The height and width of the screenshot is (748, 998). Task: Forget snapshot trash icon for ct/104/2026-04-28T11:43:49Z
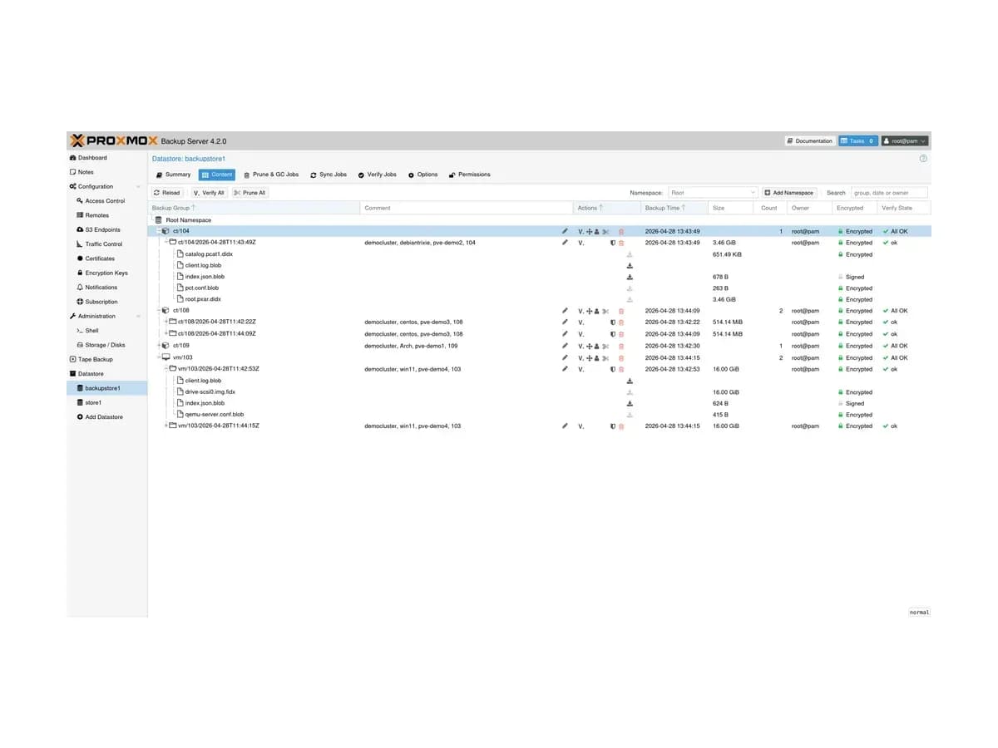coord(620,243)
